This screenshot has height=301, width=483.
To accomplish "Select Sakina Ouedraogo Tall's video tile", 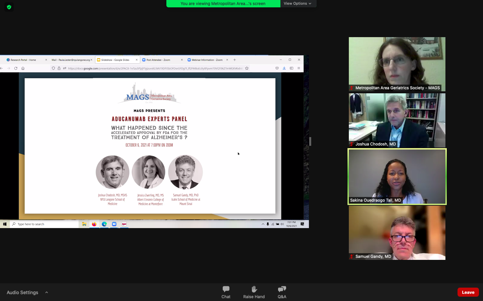I will pos(397,177).
